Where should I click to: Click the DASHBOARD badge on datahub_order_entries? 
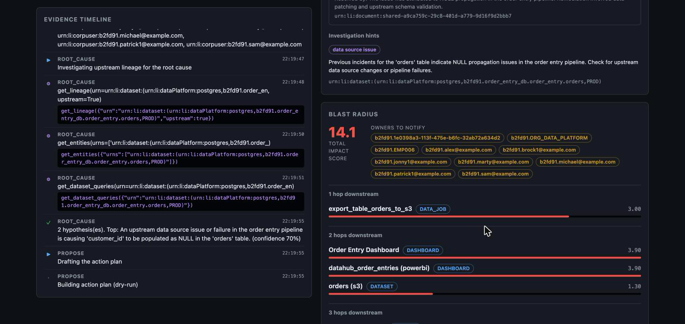pos(453,268)
